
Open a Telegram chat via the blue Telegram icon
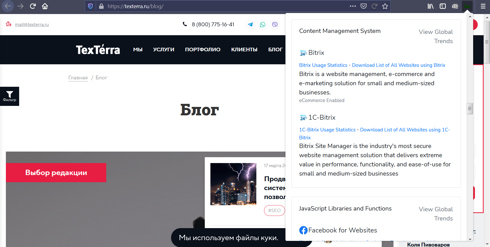[250, 24]
